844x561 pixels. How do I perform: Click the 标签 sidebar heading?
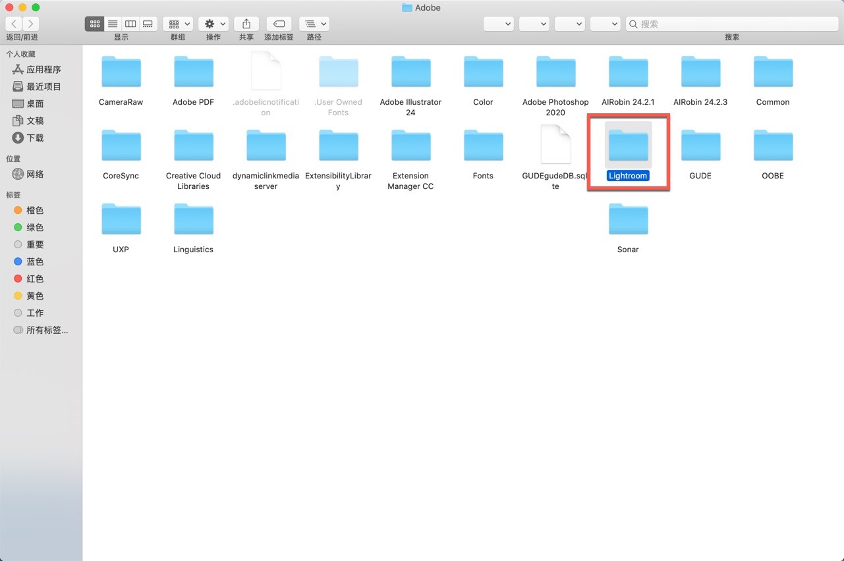(13, 195)
